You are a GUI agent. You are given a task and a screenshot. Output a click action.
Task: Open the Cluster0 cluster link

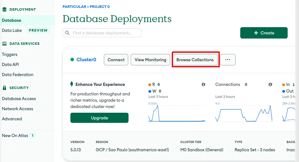coord(86,60)
